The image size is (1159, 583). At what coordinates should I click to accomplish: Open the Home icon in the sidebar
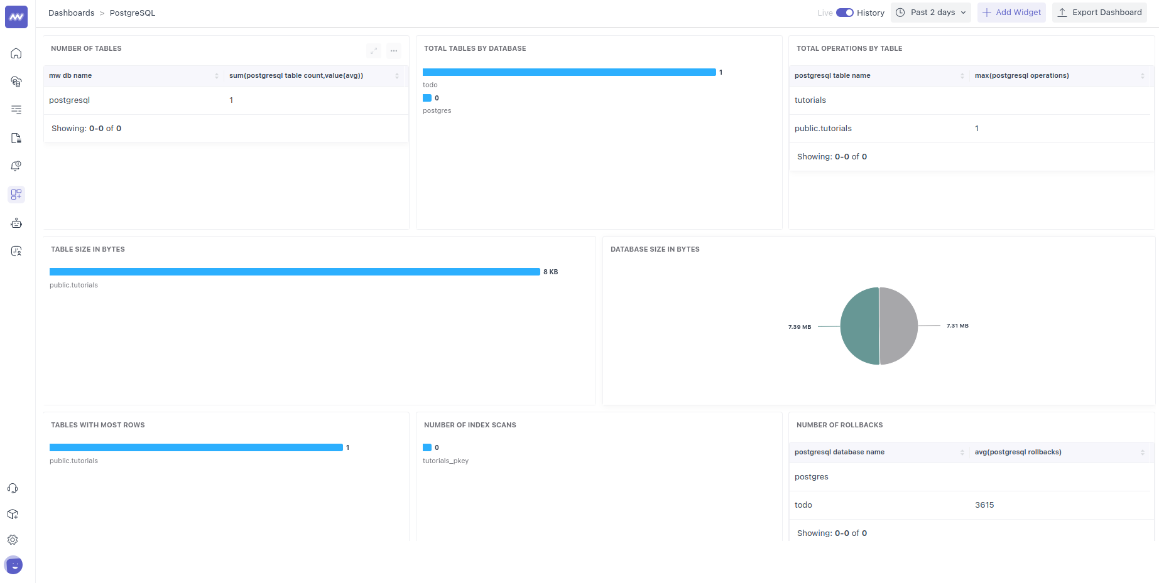(16, 53)
